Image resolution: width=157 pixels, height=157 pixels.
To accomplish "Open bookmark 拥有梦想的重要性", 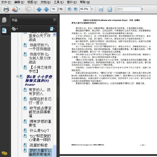I will pyautogui.click(x=40, y=123).
